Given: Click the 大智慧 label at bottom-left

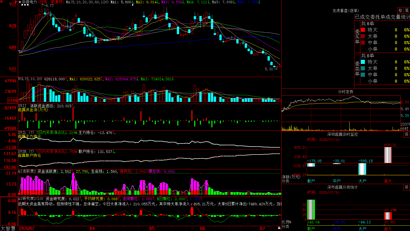Looking at the screenshot, I should point(8,228).
